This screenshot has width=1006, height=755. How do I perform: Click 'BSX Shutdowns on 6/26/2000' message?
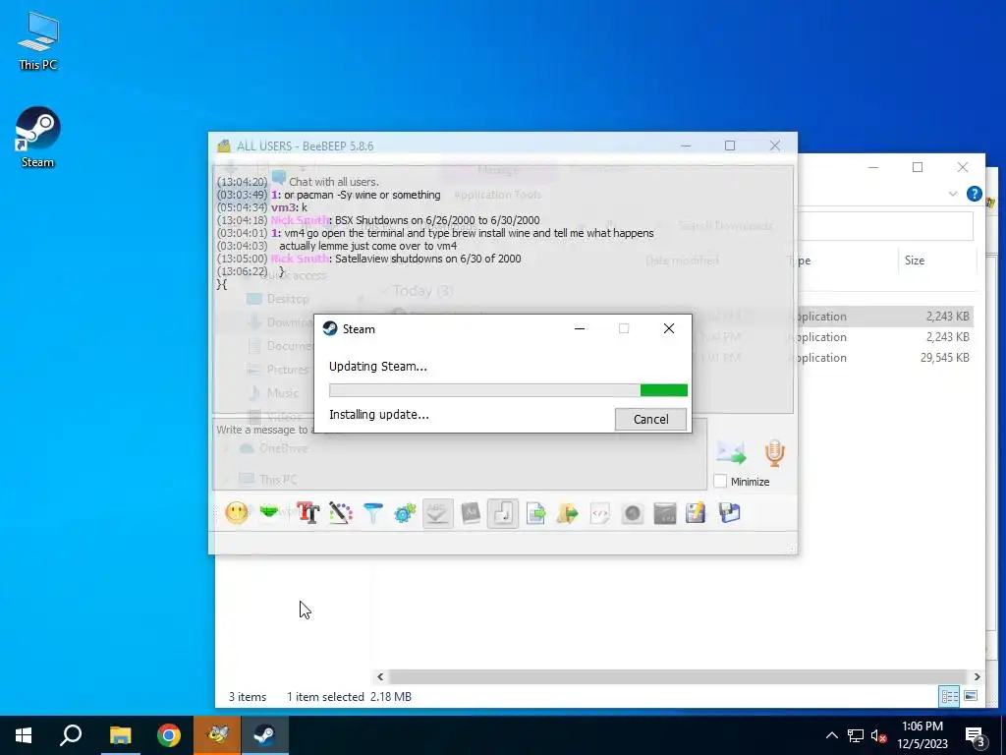[x=437, y=220]
